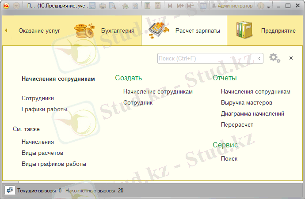
Task: Click the save icon in the title bar
Action: (92, 6)
